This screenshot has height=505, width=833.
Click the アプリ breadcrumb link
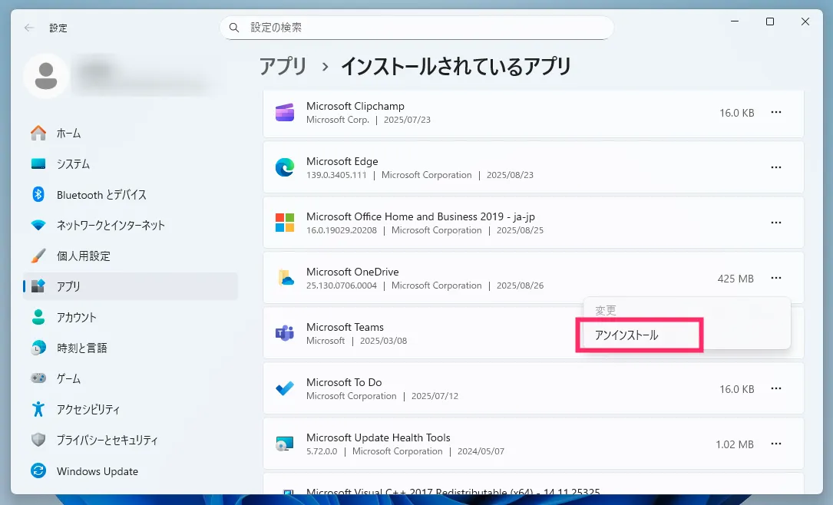283,67
